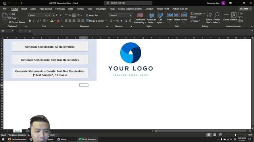The height and width of the screenshot is (142, 254).
Task: Toggle Merge & Center
Action: [95, 21]
